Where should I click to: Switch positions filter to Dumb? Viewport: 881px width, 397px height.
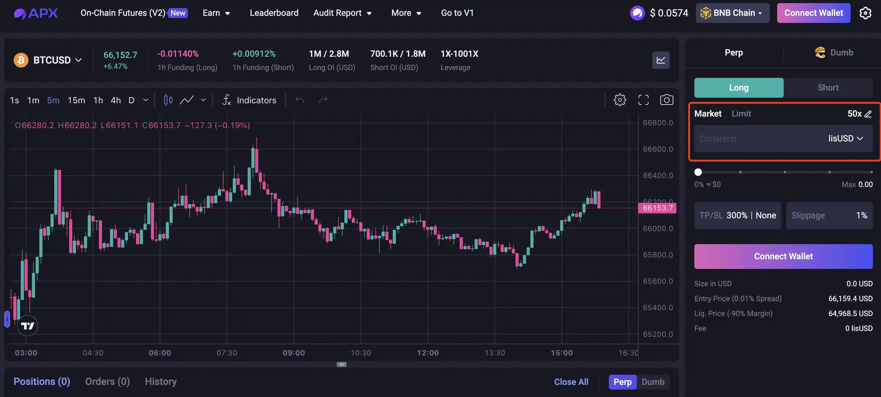tap(653, 382)
